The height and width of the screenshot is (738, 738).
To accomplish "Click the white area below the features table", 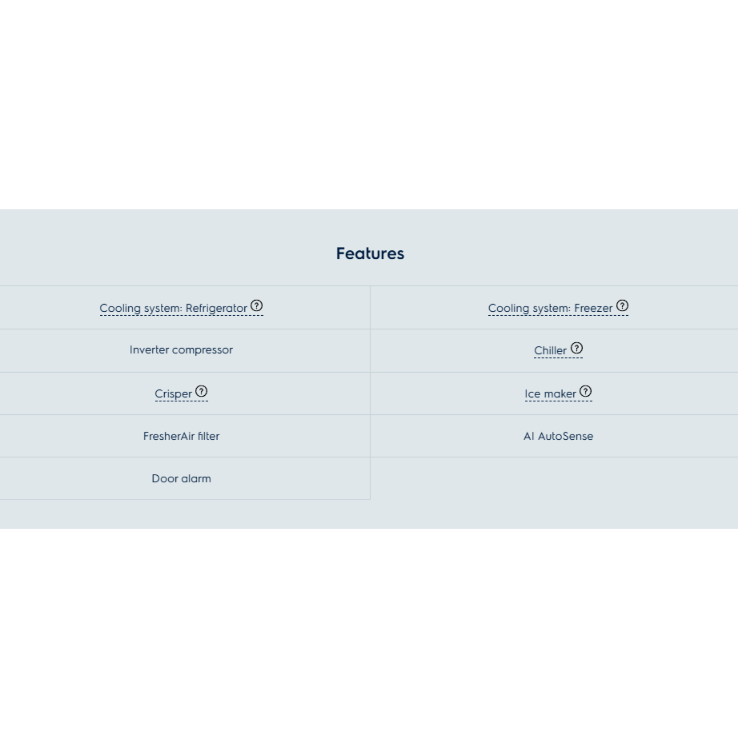I will coord(369,630).
